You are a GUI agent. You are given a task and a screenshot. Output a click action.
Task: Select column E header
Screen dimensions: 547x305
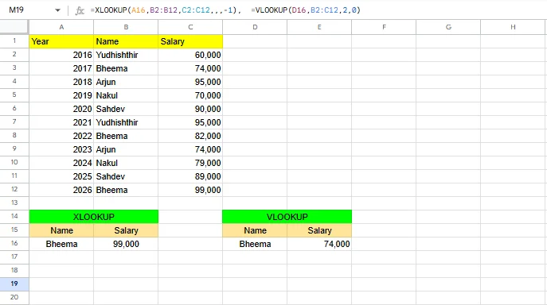pyautogui.click(x=319, y=27)
